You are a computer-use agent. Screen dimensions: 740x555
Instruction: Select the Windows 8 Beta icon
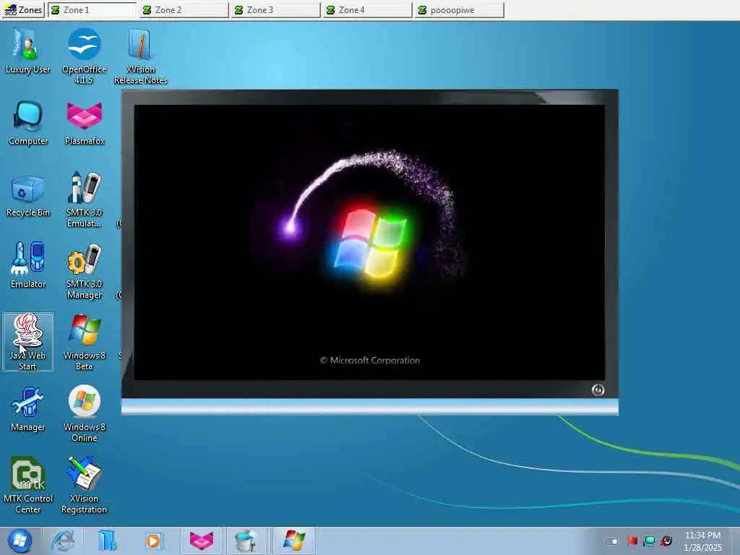coord(85,342)
